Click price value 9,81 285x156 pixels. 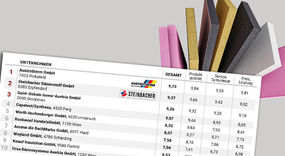(244, 93)
